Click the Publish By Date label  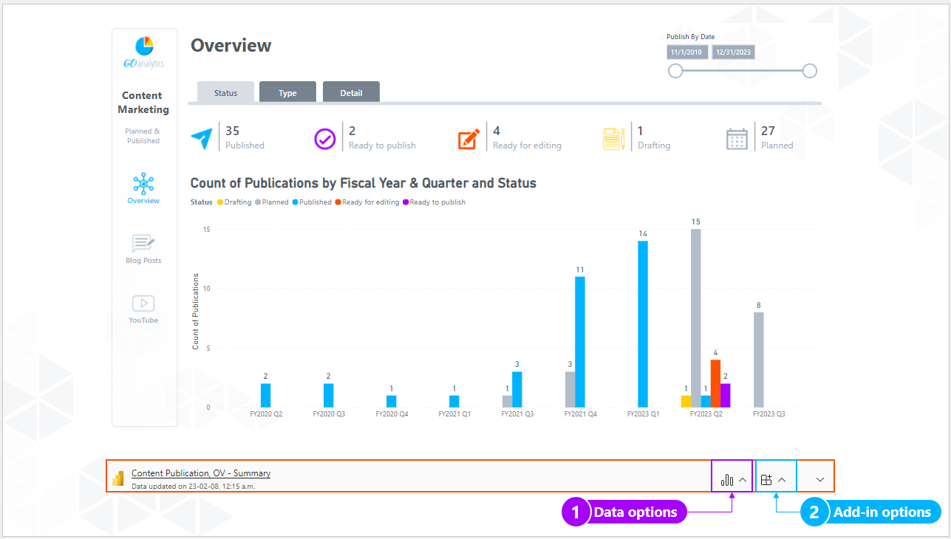(690, 37)
